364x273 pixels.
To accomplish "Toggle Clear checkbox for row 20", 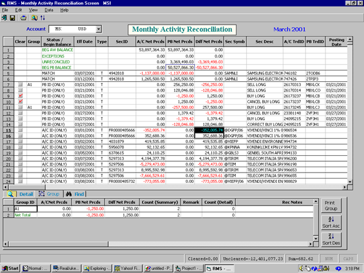I will pyautogui.click(x=20, y=158).
